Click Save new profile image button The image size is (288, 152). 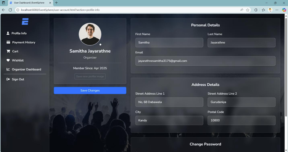(90, 76)
